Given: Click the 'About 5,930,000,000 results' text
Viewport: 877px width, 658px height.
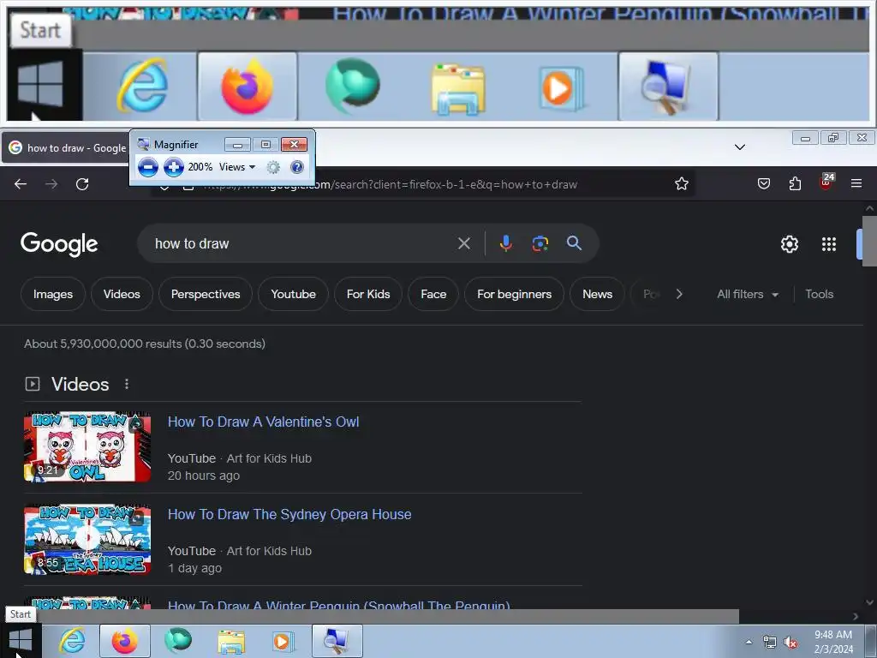Looking at the screenshot, I should pos(144,344).
